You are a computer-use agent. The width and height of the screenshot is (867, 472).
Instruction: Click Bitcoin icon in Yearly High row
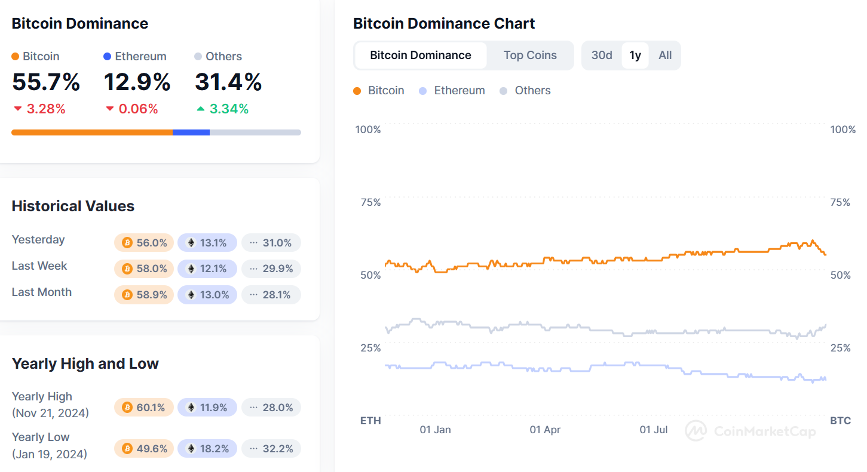[127, 408]
